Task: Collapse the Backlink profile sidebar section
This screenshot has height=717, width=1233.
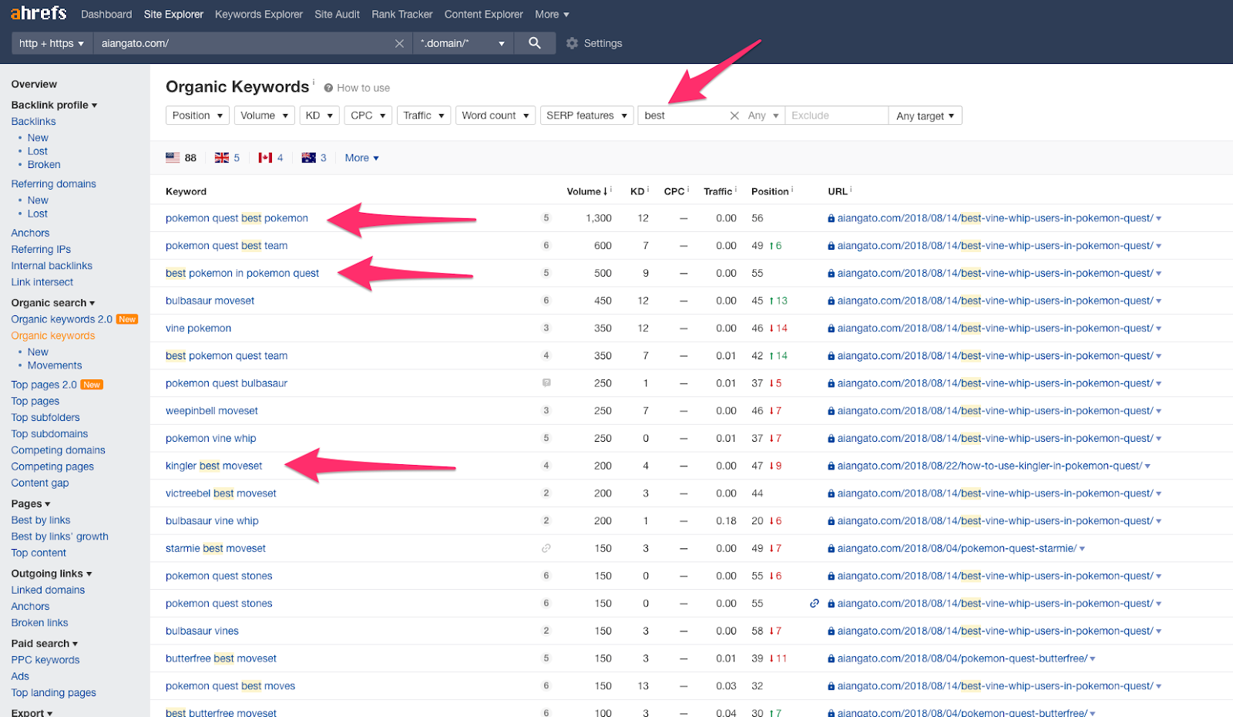Action: click(54, 105)
